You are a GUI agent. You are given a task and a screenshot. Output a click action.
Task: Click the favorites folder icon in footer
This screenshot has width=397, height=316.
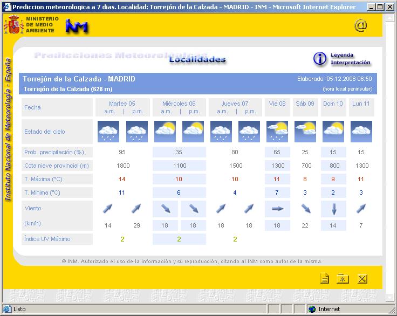(343, 278)
